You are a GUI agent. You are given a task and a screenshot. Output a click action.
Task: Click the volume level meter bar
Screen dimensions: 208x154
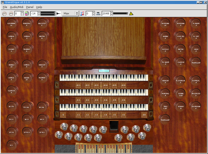[48, 14]
